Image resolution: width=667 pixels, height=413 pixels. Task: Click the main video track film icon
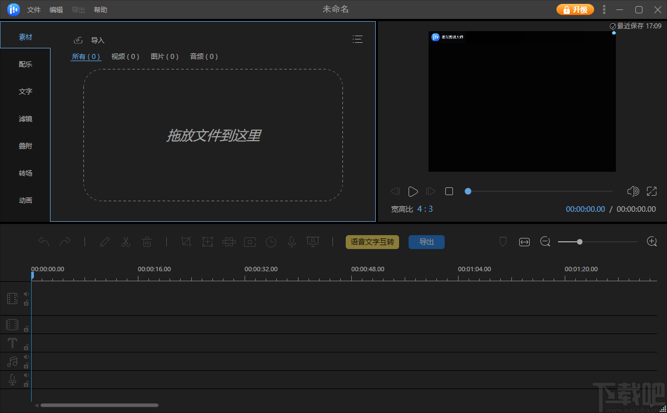(12, 298)
